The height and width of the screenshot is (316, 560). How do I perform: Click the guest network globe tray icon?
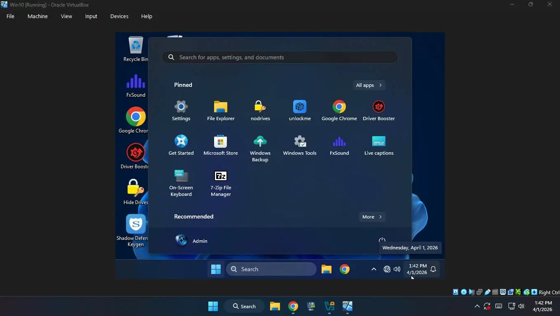tap(387, 269)
